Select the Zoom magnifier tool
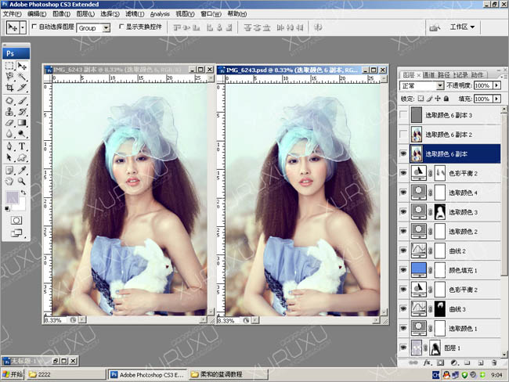 click(22, 179)
